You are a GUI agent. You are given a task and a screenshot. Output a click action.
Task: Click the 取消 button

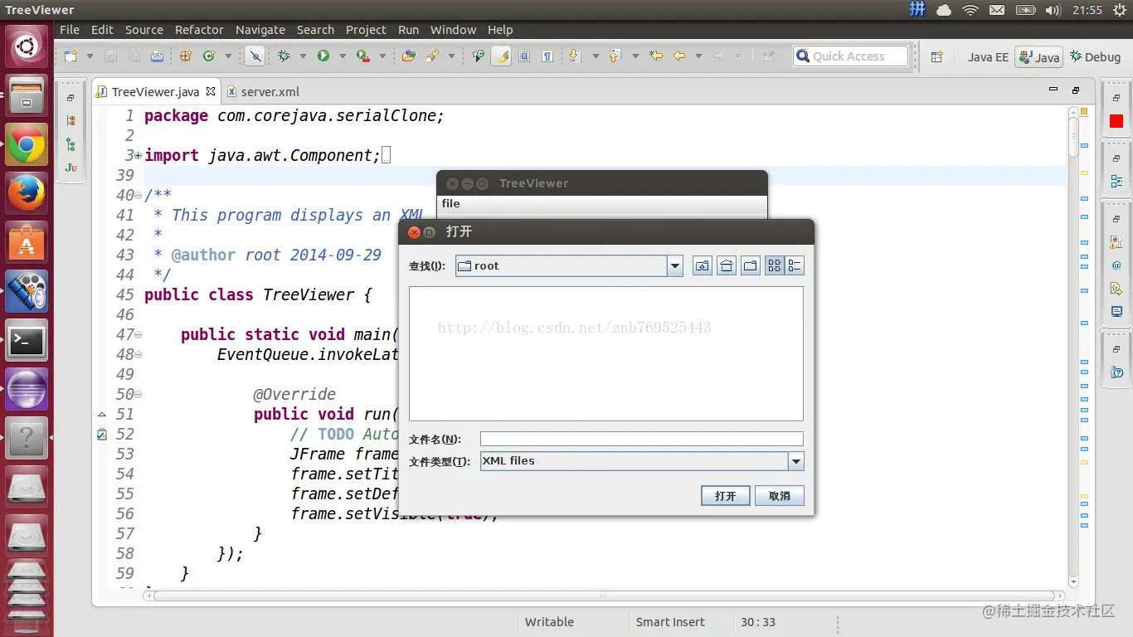(x=780, y=496)
